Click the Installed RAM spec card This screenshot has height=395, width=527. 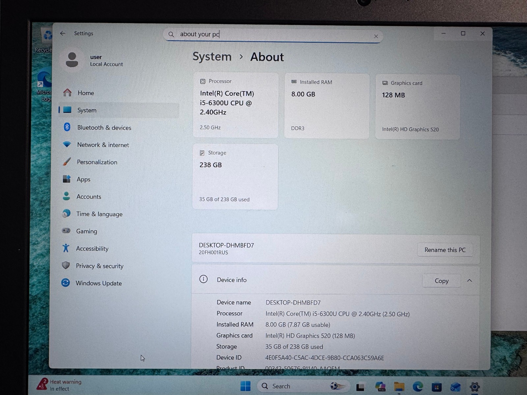pyautogui.click(x=327, y=106)
